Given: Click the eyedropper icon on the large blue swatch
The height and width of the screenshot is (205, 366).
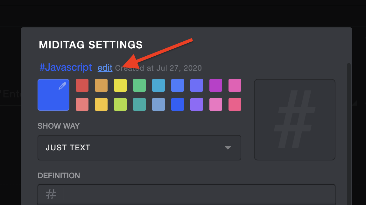Looking at the screenshot, I should [63, 86].
